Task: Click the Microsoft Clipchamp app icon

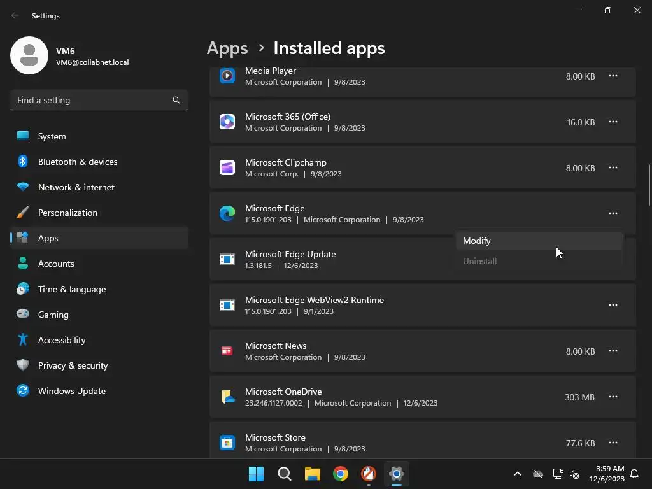Action: coord(227,167)
